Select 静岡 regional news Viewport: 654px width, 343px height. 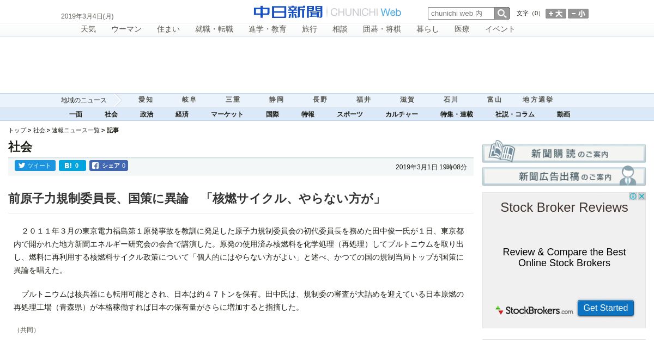[x=276, y=100]
